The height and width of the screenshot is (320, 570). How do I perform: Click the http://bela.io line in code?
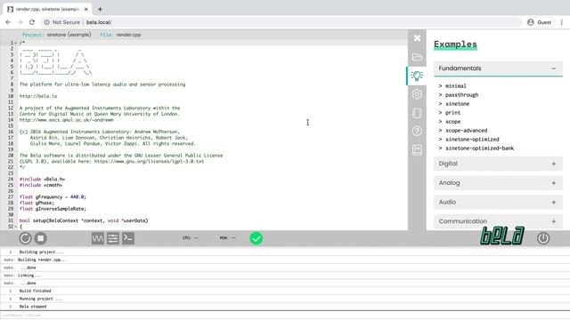pos(38,96)
